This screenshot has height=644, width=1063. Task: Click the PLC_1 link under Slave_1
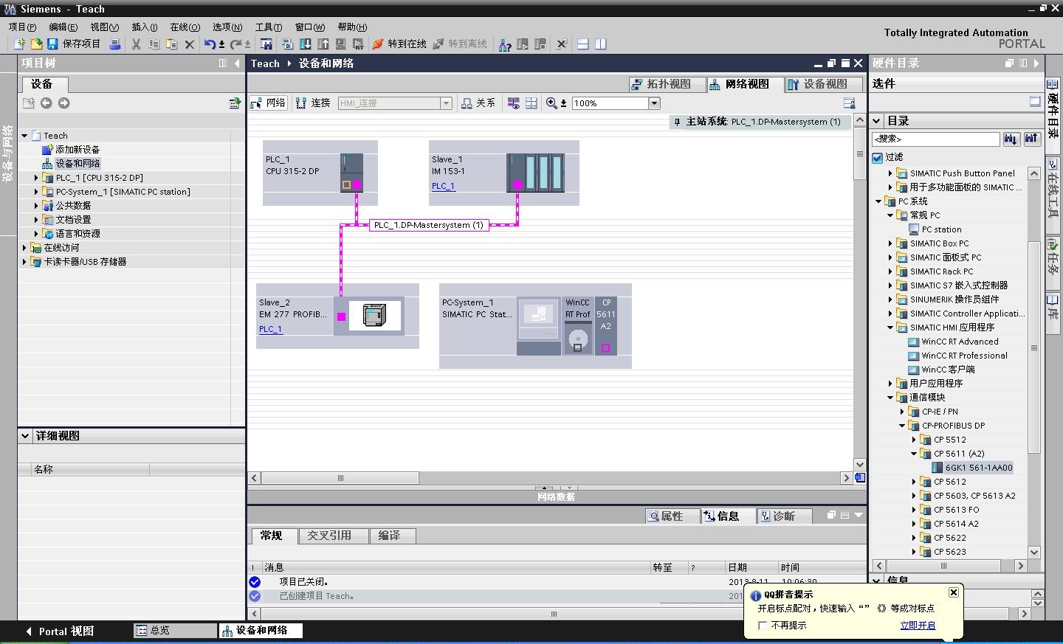click(443, 186)
